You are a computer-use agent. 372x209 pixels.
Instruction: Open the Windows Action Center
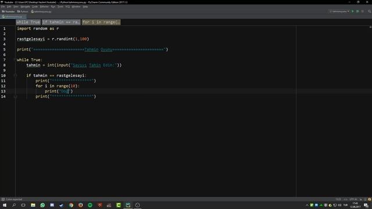click(x=366, y=205)
